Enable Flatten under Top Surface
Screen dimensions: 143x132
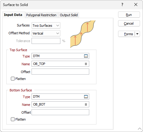click(13, 79)
